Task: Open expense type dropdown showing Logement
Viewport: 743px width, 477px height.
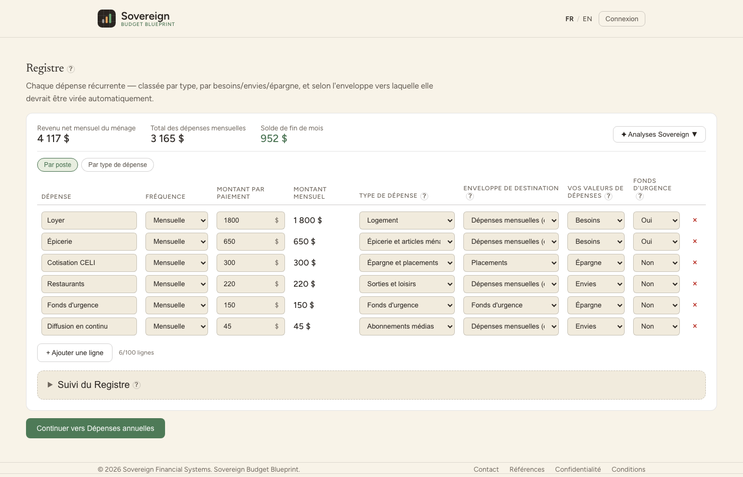Action: 407,220
